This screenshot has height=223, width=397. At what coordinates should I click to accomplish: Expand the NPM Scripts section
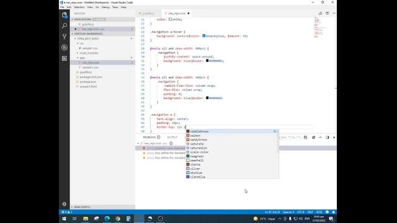click(102, 207)
